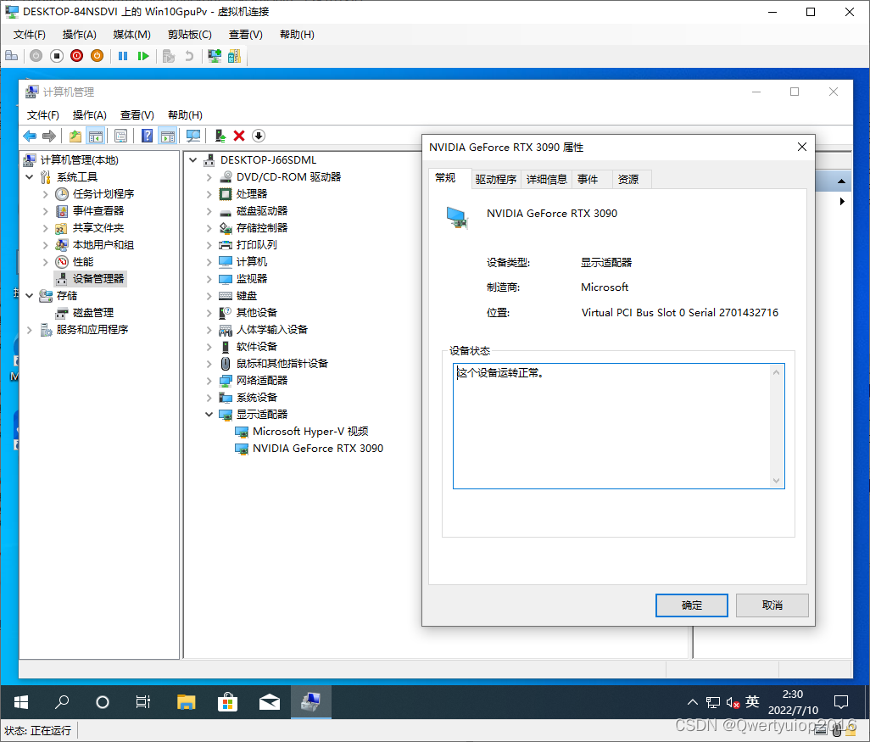870x742 pixels.
Task: Click the Disable device down-arrow icon
Action: 259,136
